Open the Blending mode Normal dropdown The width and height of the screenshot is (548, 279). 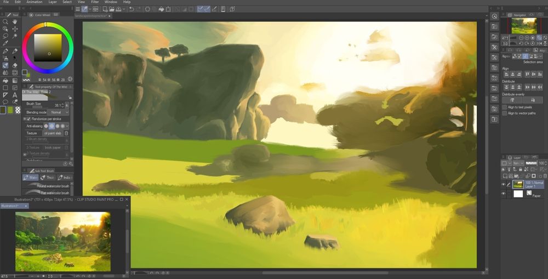pyautogui.click(x=58, y=112)
